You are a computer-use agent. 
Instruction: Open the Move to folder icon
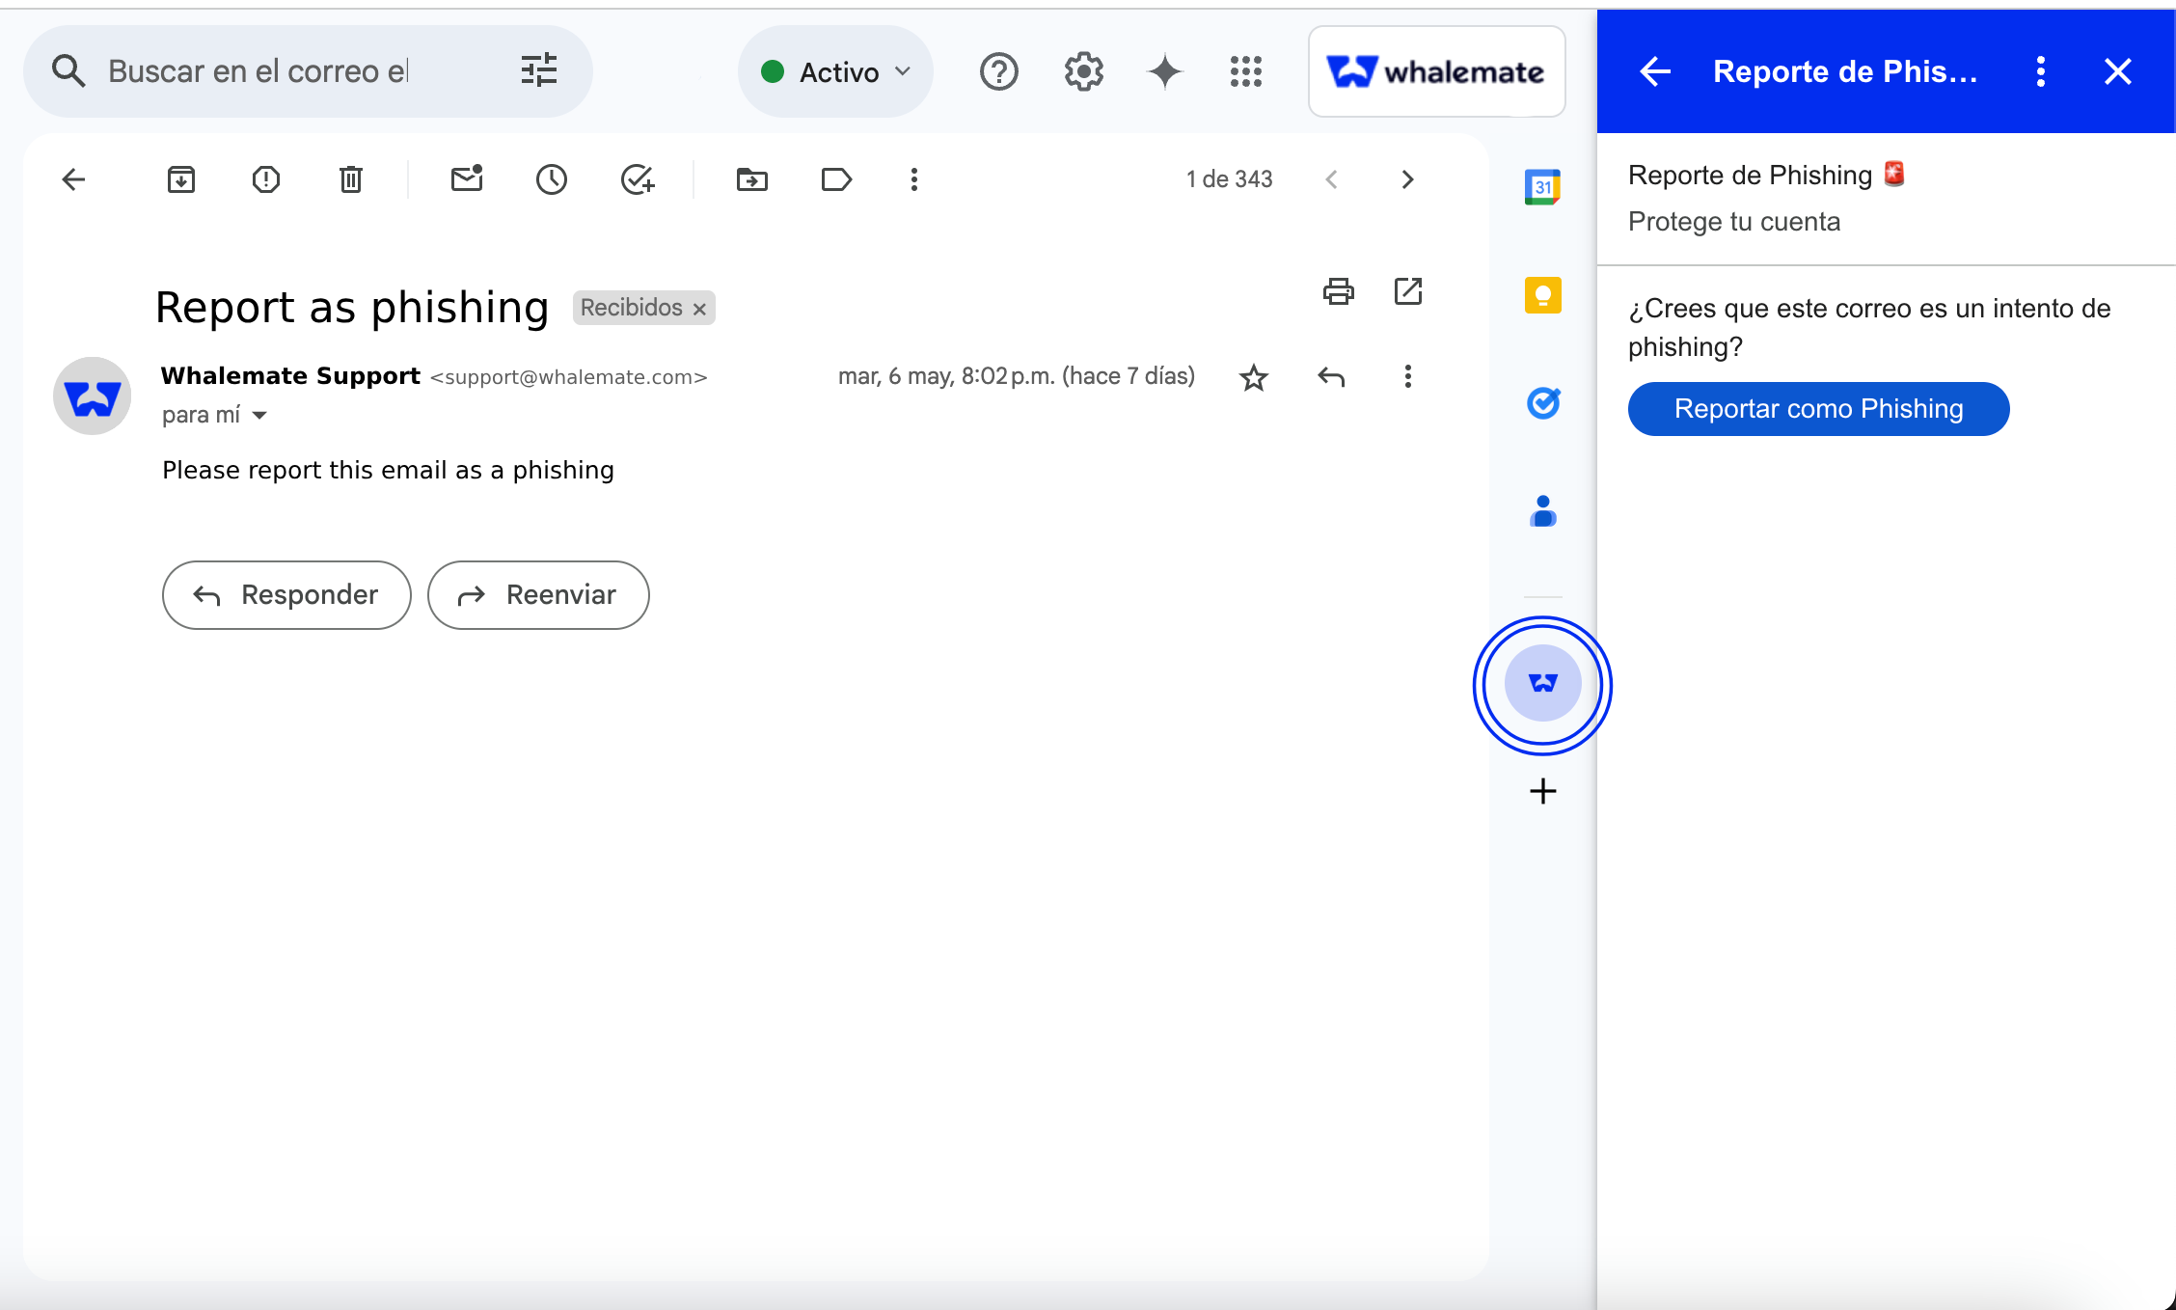click(751, 179)
